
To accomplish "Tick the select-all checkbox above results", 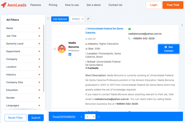I will pyautogui.click(x=48, y=19).
